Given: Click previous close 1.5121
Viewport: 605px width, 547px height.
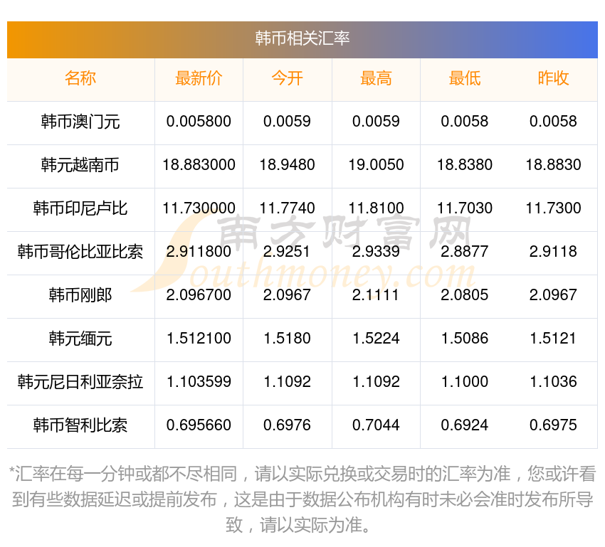Looking at the screenshot, I should point(553,339).
